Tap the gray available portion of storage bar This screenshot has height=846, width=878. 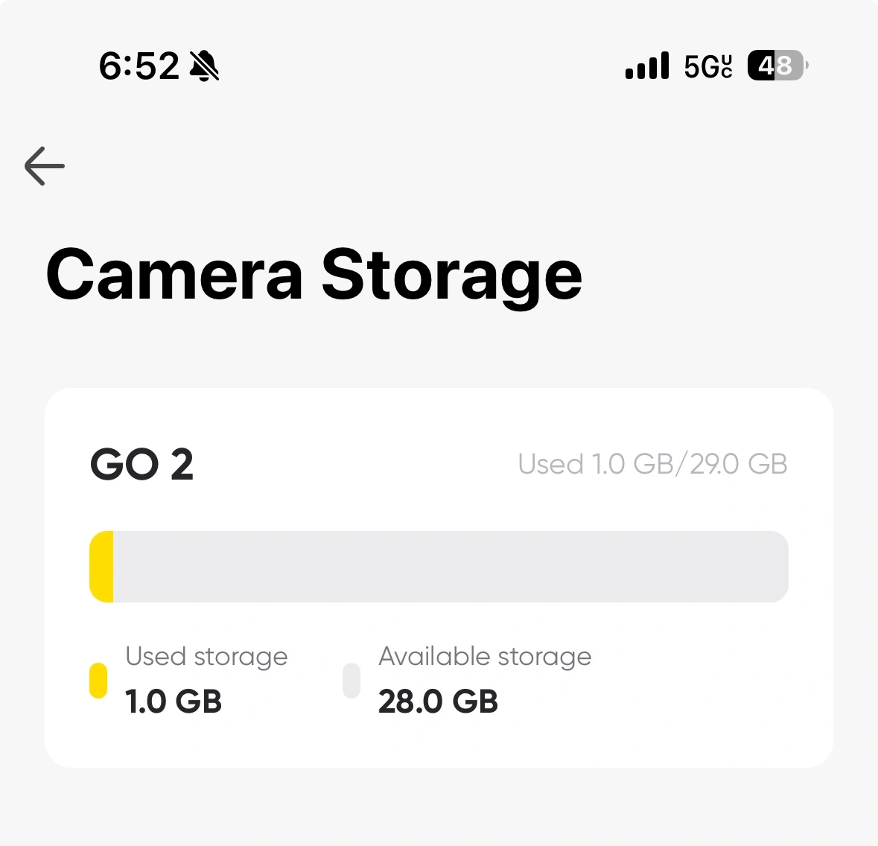tap(451, 567)
